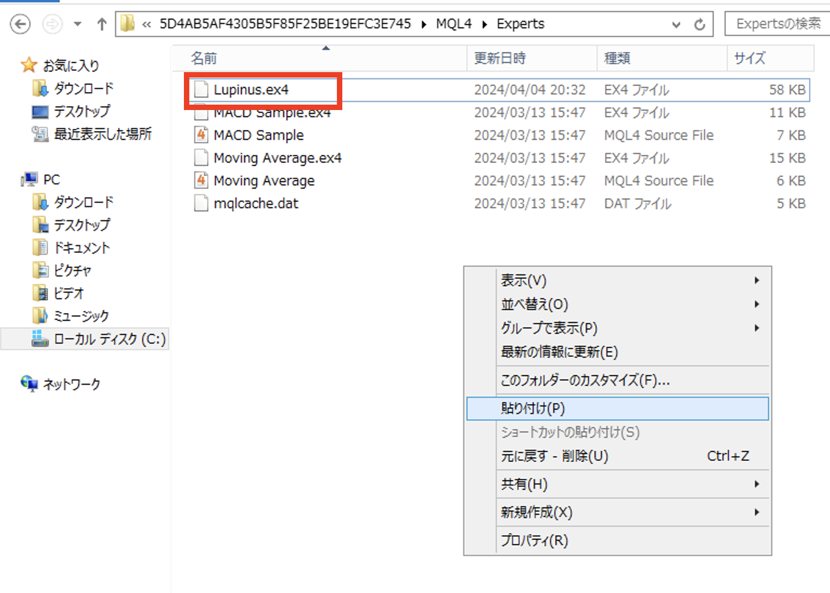Screen dimensions: 830x593
Task: Click the Lupinus.ex4 file icon
Action: 201,89
